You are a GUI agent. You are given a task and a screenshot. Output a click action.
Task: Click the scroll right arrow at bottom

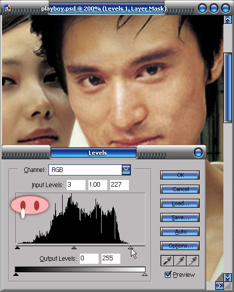click(x=219, y=285)
